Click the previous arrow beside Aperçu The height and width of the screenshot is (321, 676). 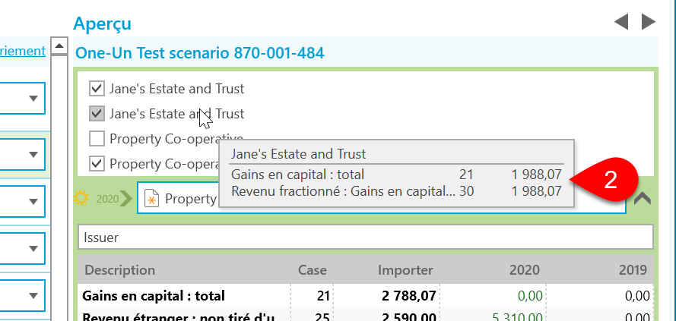point(620,21)
